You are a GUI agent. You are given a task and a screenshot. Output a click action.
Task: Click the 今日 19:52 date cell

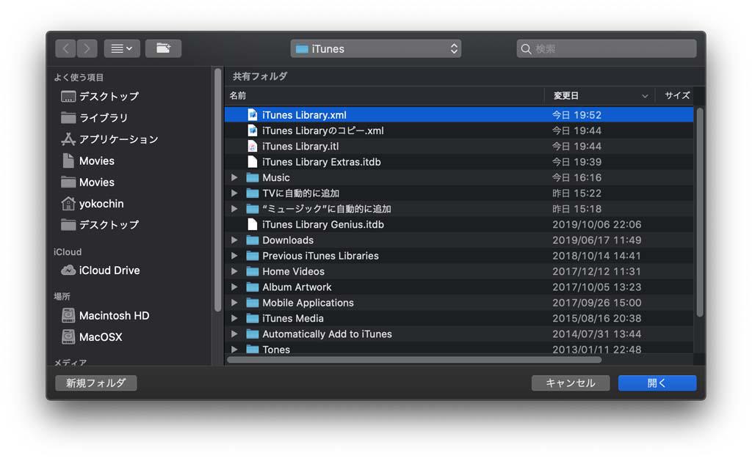pyautogui.click(x=576, y=115)
